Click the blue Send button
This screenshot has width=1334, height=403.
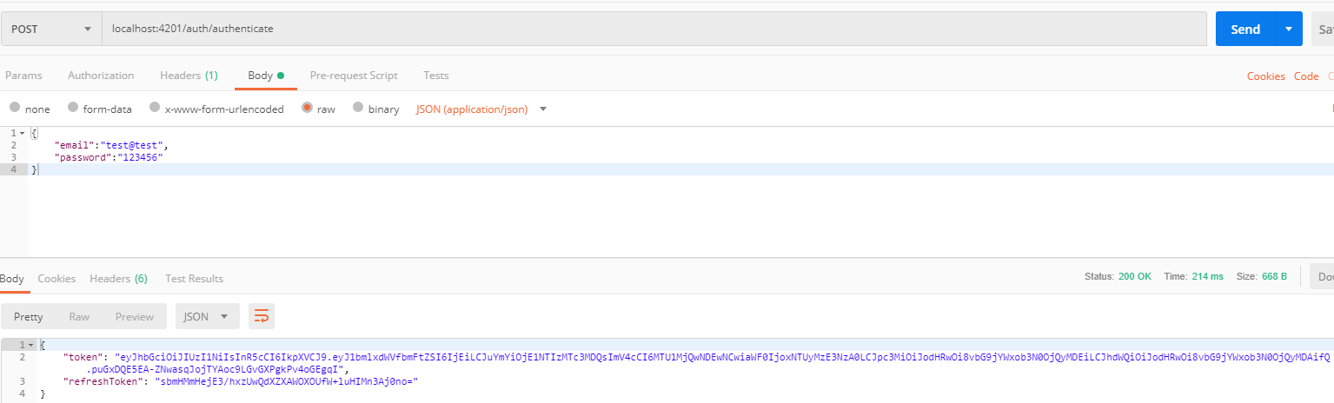click(1245, 29)
